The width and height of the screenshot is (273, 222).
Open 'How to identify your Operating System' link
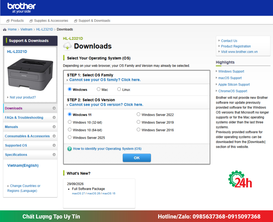pos(107,149)
